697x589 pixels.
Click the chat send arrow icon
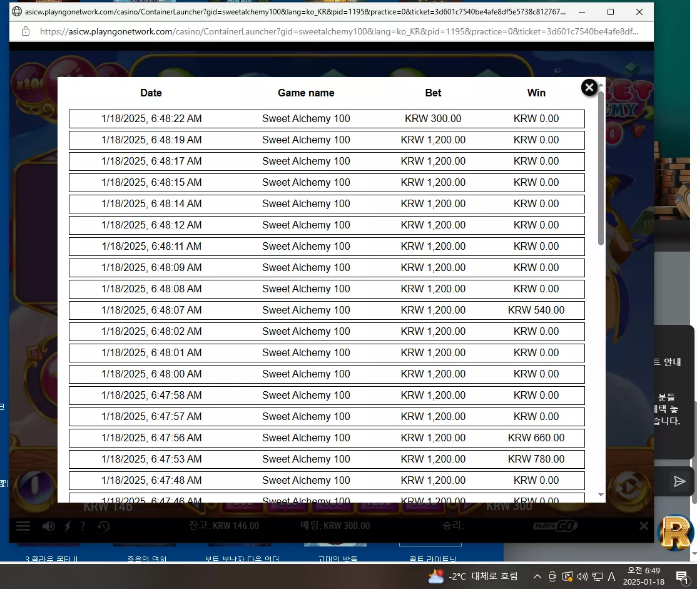tap(679, 481)
